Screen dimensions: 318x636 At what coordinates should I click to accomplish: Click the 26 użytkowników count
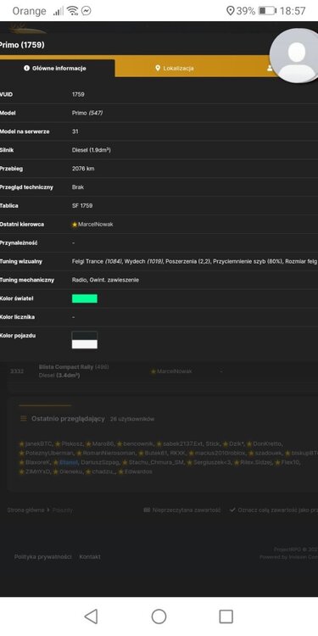pos(132,419)
